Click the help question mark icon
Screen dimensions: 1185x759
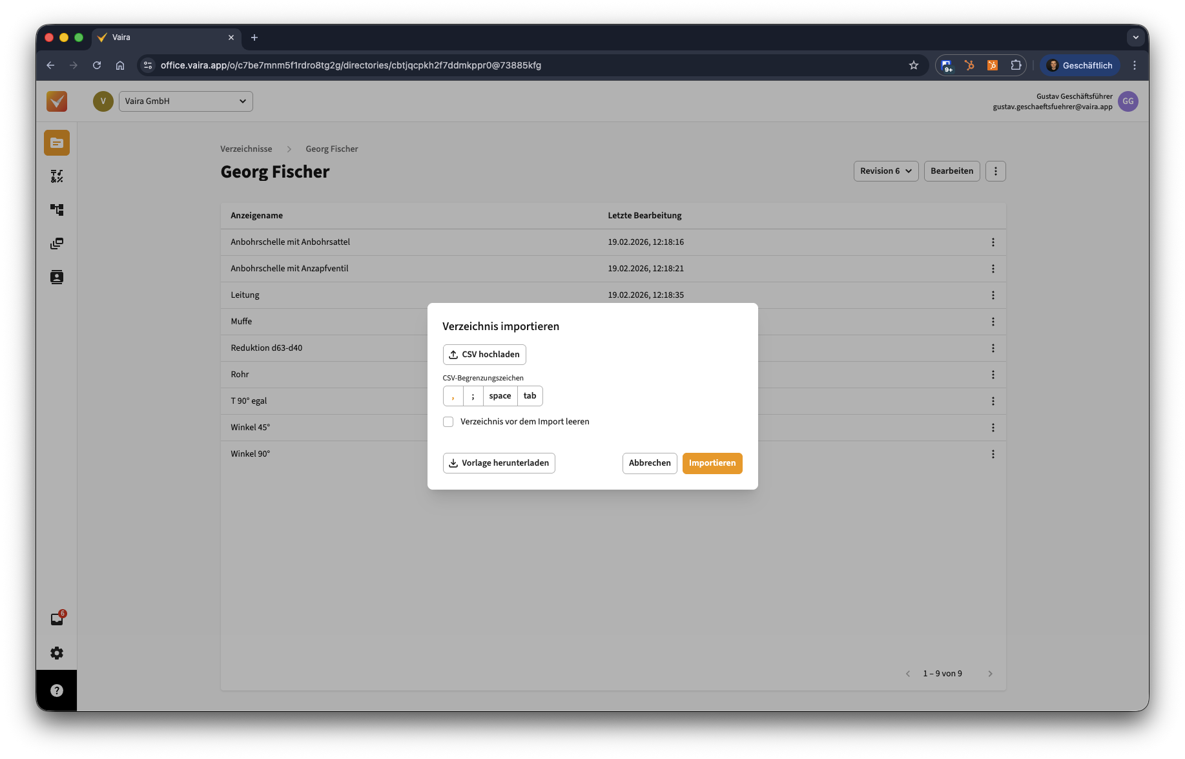(x=57, y=691)
